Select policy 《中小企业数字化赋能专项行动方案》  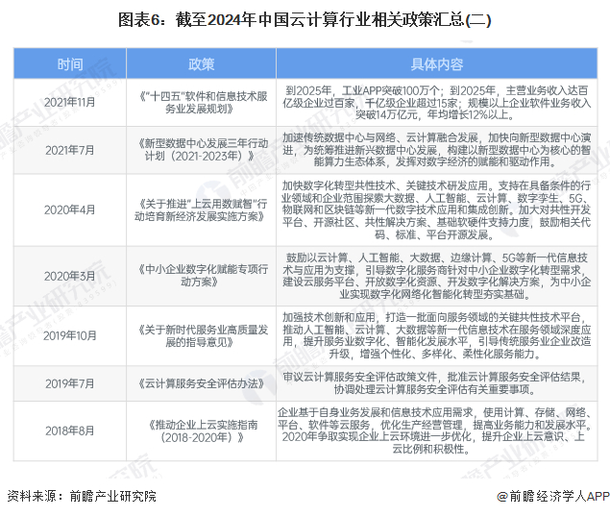click(203, 276)
